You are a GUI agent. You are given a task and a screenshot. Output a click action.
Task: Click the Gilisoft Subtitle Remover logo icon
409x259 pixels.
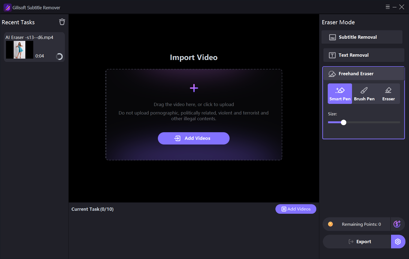click(x=7, y=8)
